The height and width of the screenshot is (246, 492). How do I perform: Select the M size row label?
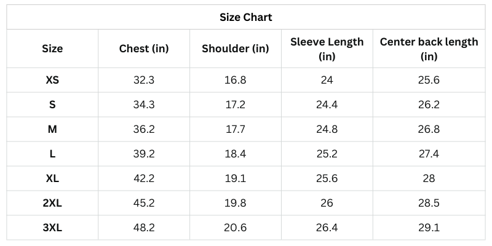pos(52,129)
